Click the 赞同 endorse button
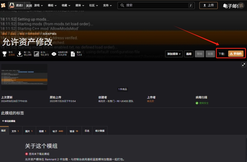Viewport: 247px width, 162px height. click(x=199, y=54)
